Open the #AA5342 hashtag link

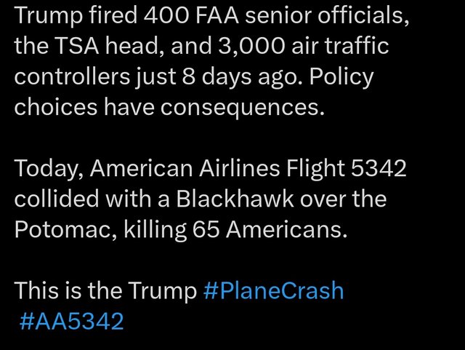tap(71, 321)
